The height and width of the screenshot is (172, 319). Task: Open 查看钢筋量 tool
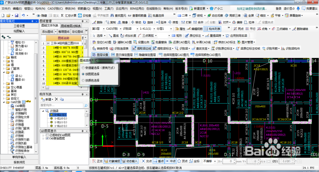tap(137, 15)
